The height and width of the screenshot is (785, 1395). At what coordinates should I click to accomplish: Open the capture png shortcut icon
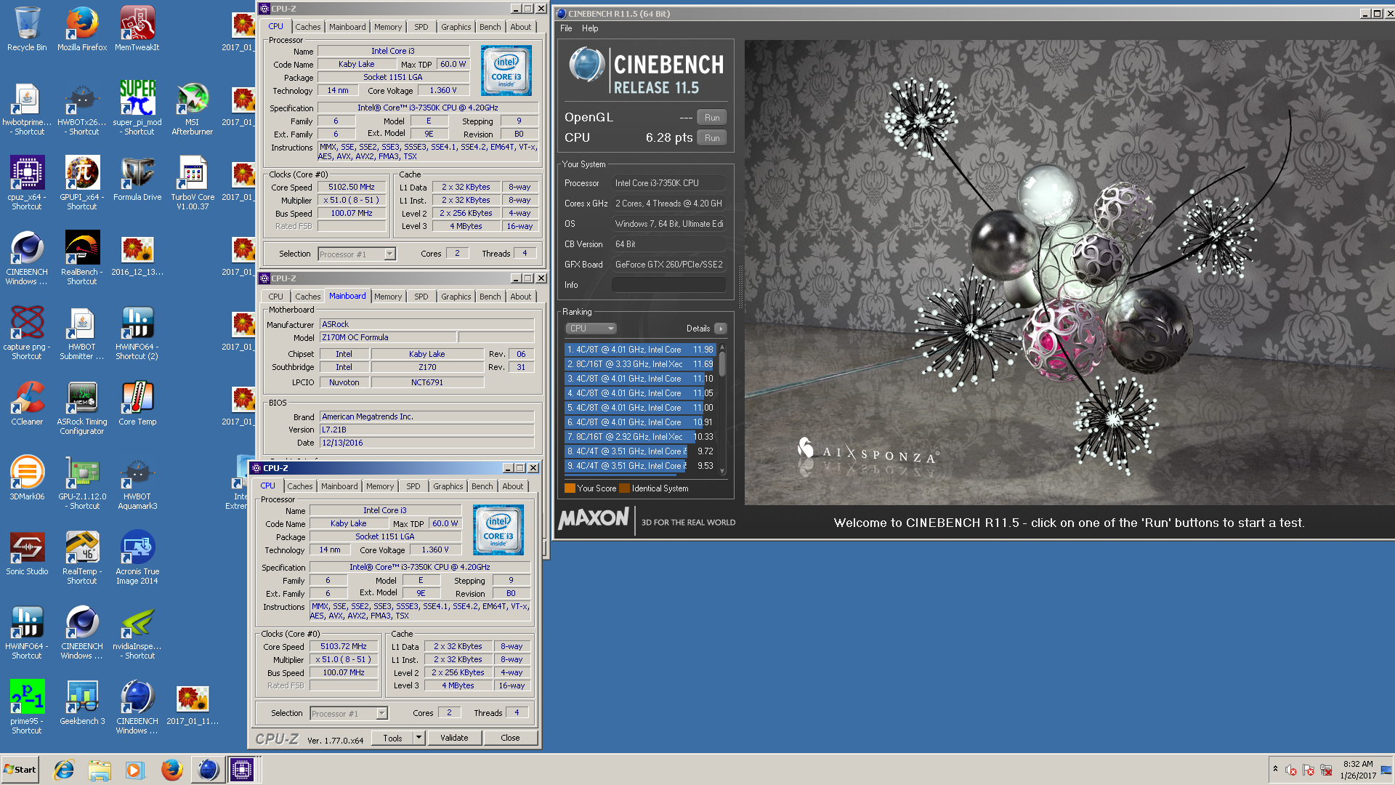[x=27, y=334]
